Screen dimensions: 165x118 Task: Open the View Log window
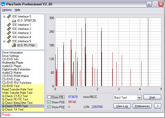point(122,106)
